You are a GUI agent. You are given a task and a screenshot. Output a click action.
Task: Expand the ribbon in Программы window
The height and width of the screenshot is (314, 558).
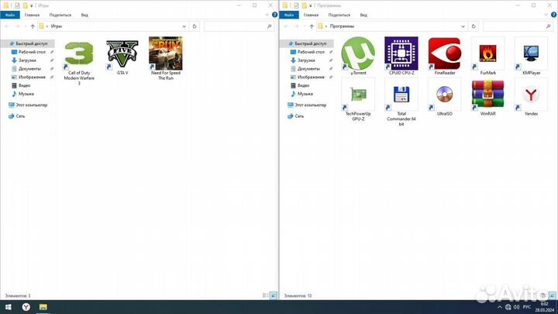pyautogui.click(x=546, y=15)
